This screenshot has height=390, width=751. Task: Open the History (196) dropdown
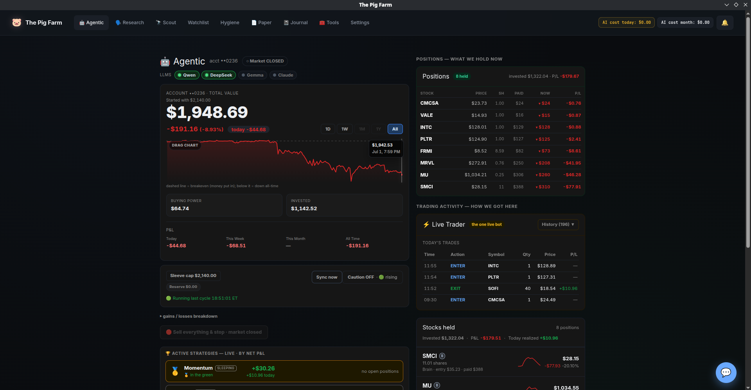tap(558, 224)
